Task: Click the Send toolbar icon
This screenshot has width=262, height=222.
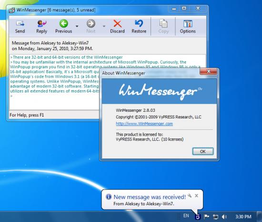Action: click(x=20, y=27)
